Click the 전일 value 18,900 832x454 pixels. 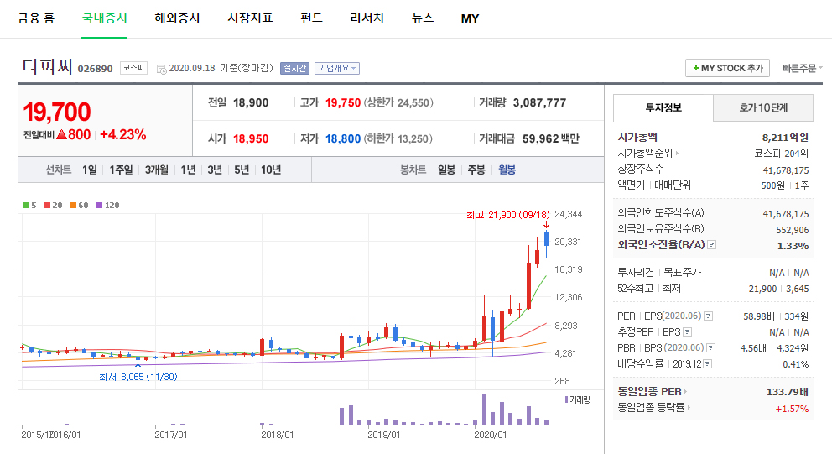(x=251, y=102)
